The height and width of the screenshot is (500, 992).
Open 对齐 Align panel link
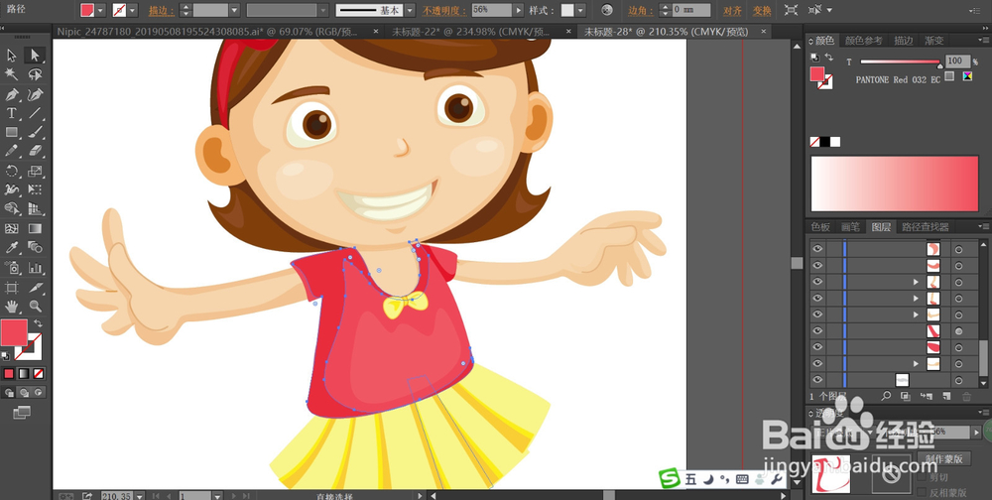[x=732, y=10]
